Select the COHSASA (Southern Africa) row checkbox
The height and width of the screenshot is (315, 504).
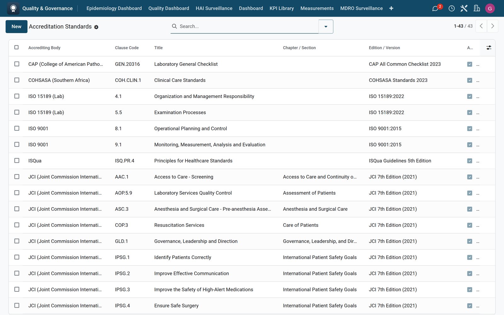[x=17, y=80]
